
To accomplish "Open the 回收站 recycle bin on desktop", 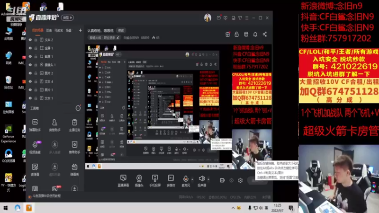I will click(x=9, y=82).
